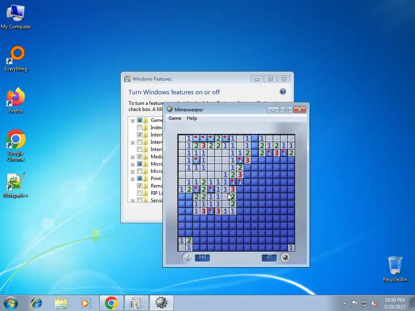
Task: Enable the RIP Li feature checkbox
Action: pos(139,193)
